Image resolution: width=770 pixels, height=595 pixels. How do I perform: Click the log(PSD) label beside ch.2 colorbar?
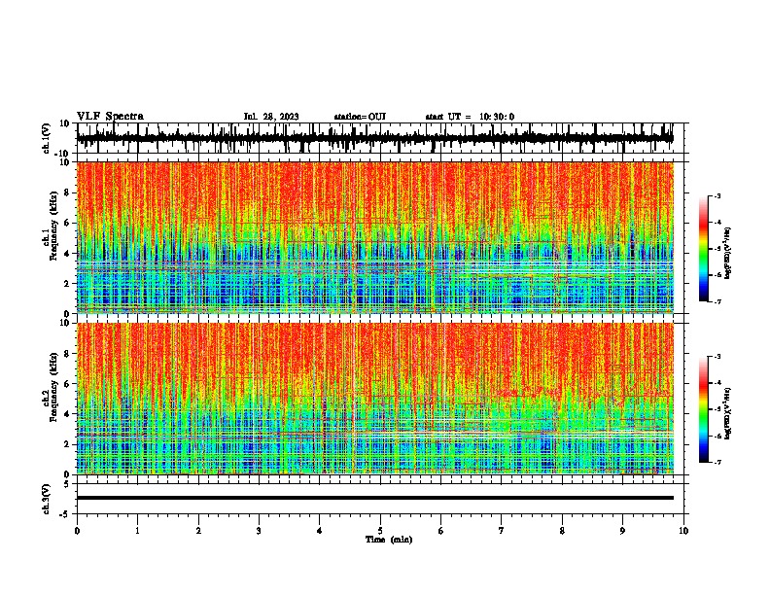click(727, 413)
